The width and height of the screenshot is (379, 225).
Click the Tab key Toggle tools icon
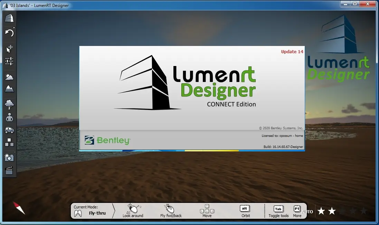278,209
